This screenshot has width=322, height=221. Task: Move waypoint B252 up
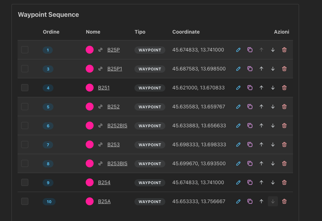(x=261, y=107)
